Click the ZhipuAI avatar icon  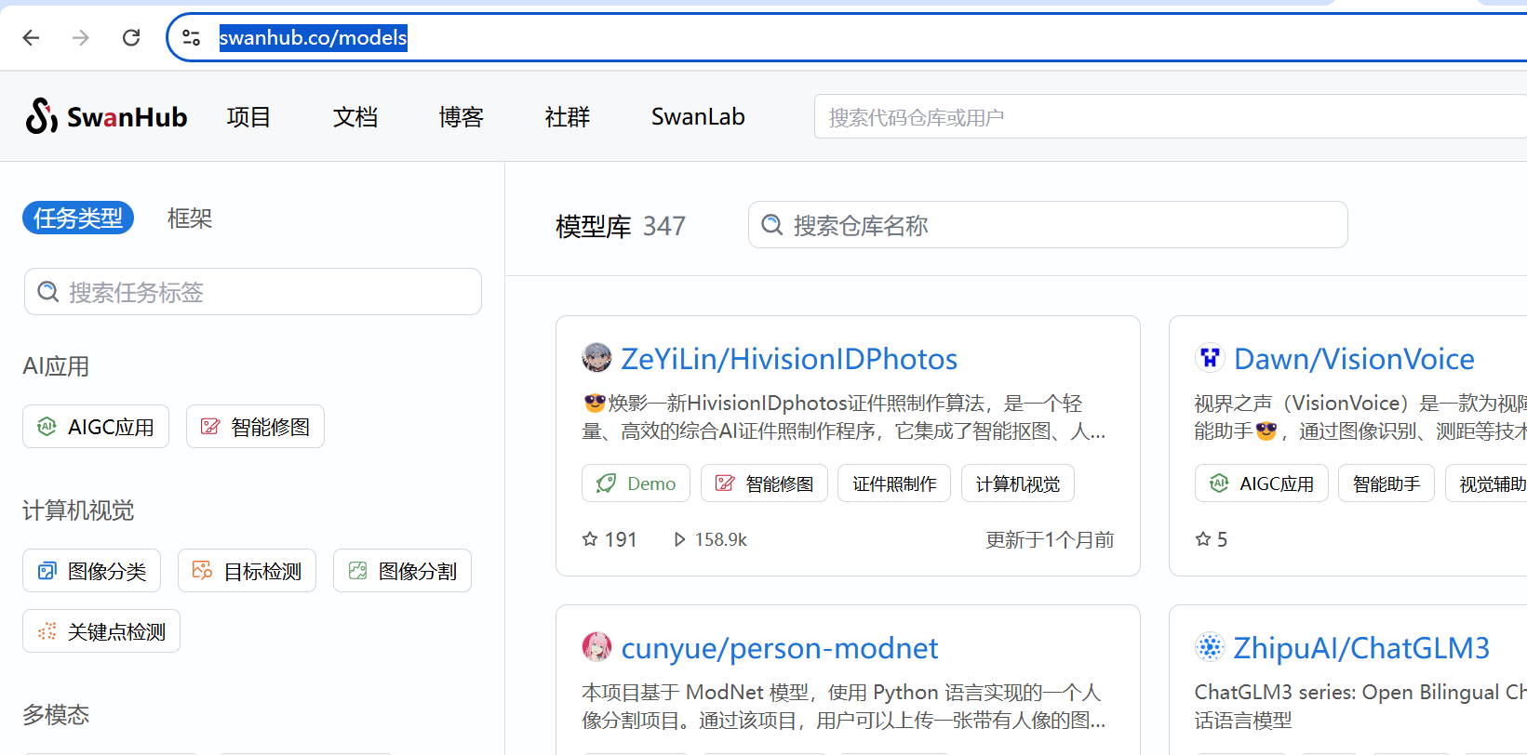point(1210,647)
